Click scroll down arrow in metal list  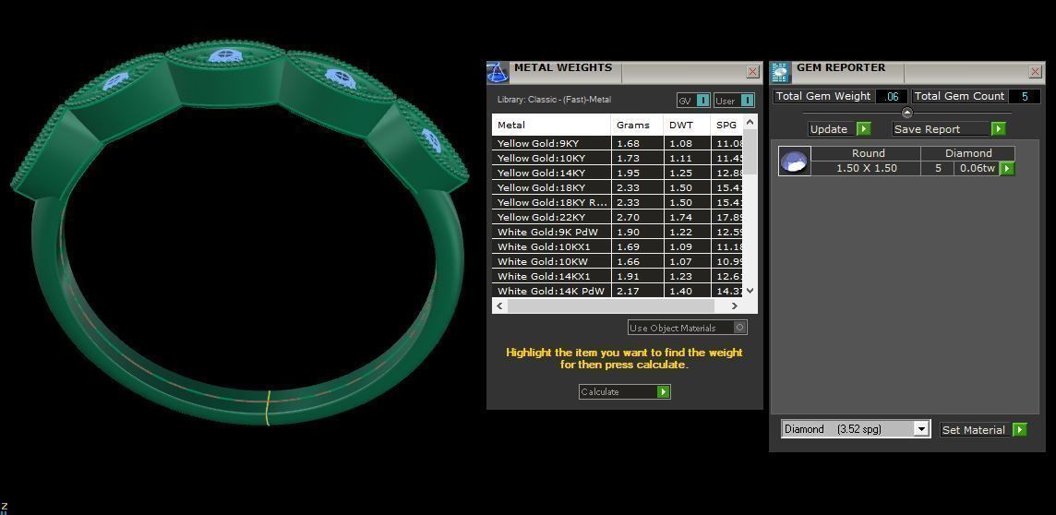tap(750, 291)
